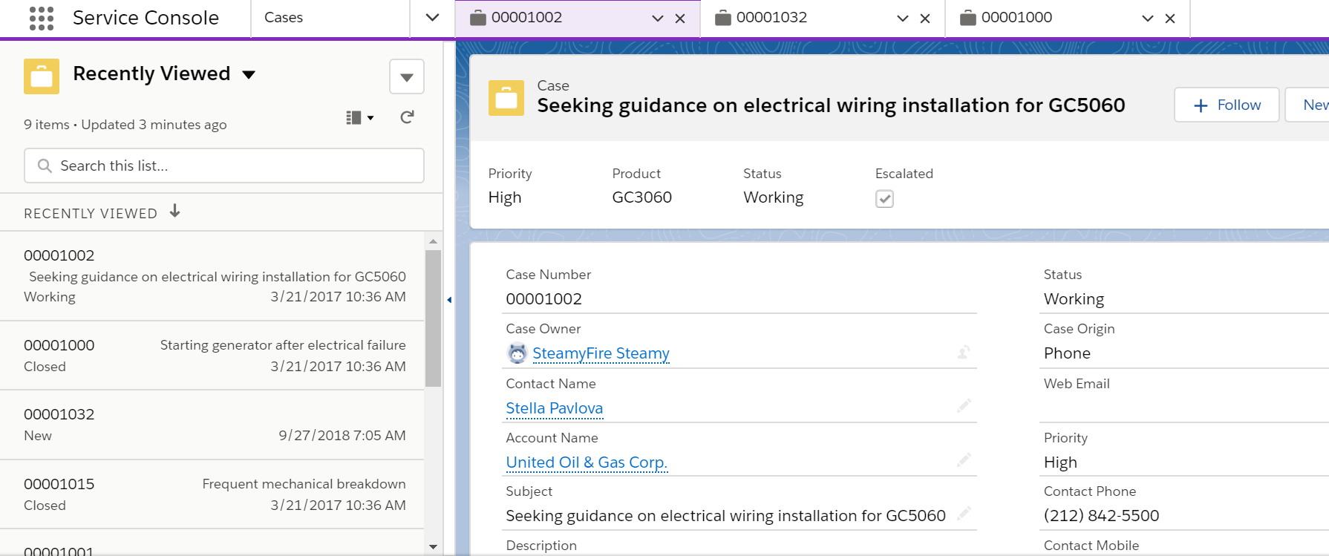Viewport: 1329px width, 556px height.
Task: Toggle the Escalated checkbox
Action: click(x=884, y=198)
